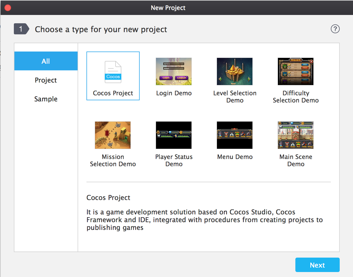
Task: Click the Menu Demo label text
Action: coord(235,157)
